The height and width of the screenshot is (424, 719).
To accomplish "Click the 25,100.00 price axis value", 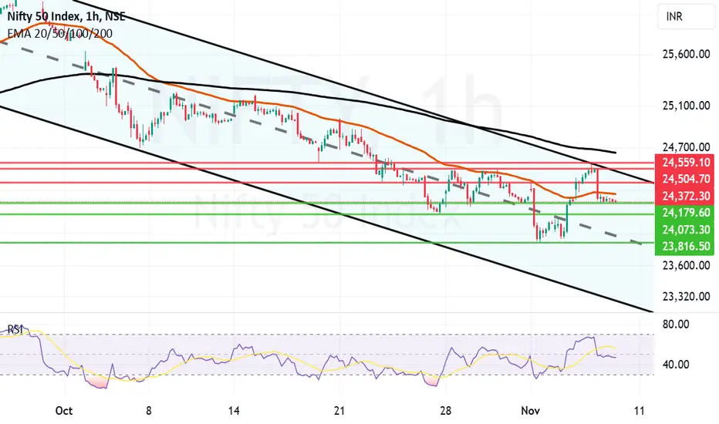I will coord(686,106).
